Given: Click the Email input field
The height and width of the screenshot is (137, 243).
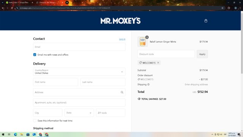Looking at the screenshot, I should [79, 47].
